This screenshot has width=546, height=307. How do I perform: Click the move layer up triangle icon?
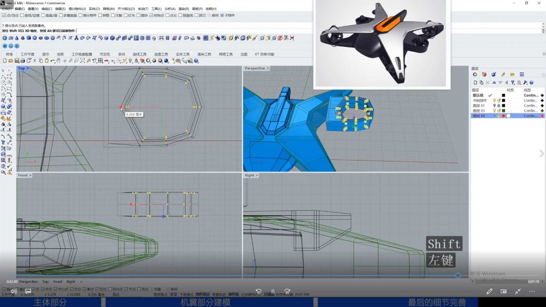[494, 82]
